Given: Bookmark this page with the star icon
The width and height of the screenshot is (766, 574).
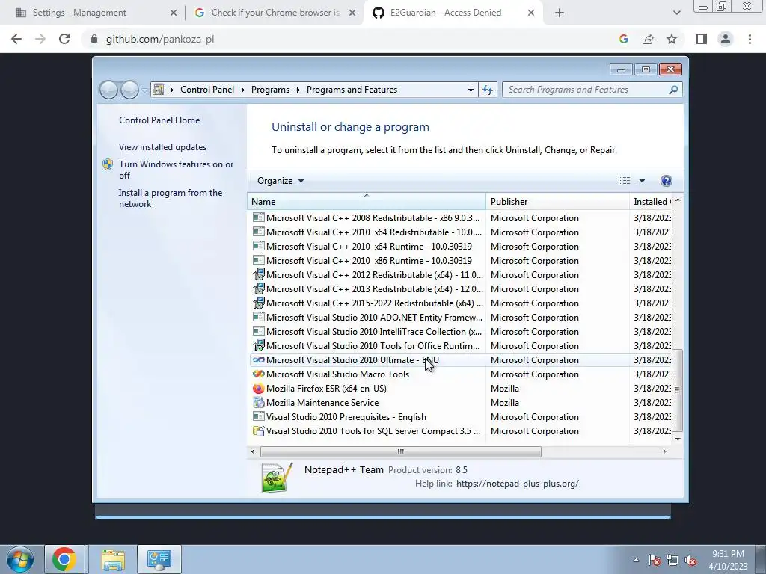Looking at the screenshot, I should click(x=672, y=39).
